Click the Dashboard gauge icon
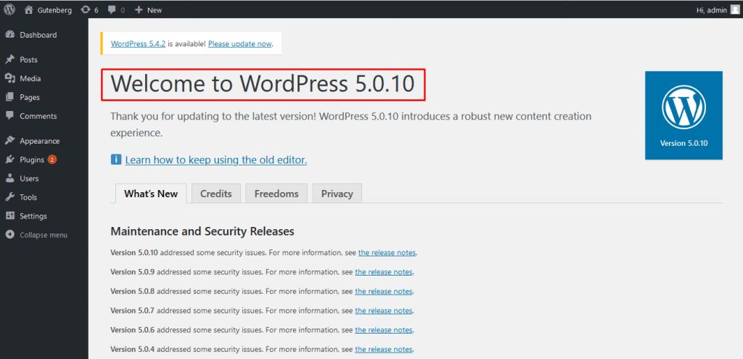Screen dimensions: 743x359 click(x=10, y=35)
